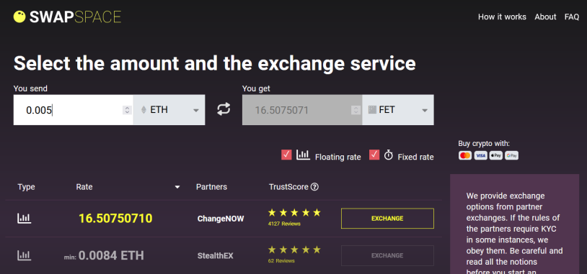Viewport: 587px width, 274px height.
Task: Toggle the Floating rate checkbox
Action: click(x=286, y=155)
